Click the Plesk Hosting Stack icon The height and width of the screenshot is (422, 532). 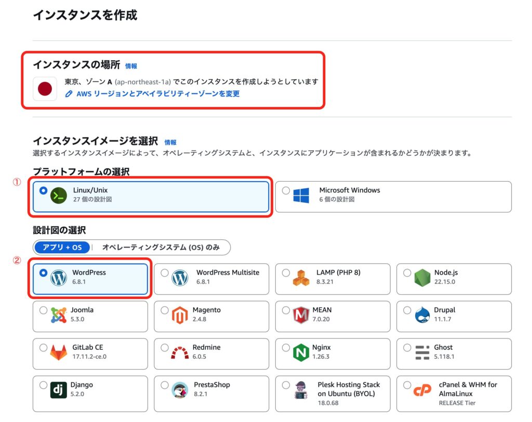[301, 390]
